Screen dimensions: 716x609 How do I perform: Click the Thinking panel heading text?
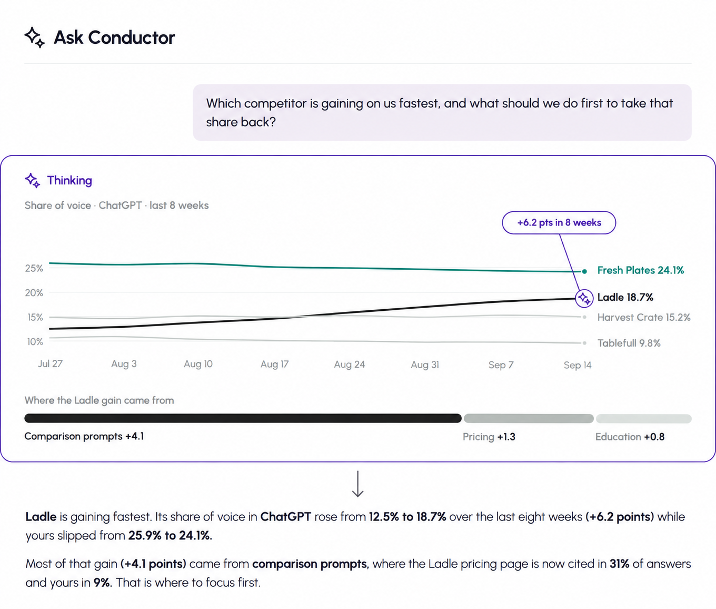tap(69, 181)
